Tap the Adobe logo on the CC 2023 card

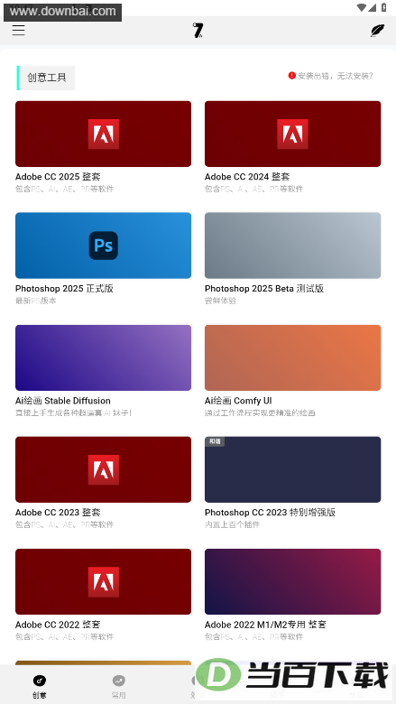[x=103, y=469]
